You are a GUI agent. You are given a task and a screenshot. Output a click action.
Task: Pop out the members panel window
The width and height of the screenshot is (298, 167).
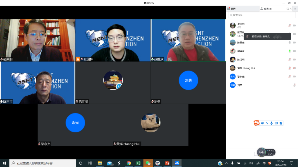point(288,9)
